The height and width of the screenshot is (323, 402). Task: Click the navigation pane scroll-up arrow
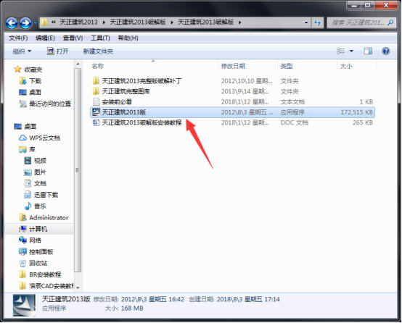point(78,64)
